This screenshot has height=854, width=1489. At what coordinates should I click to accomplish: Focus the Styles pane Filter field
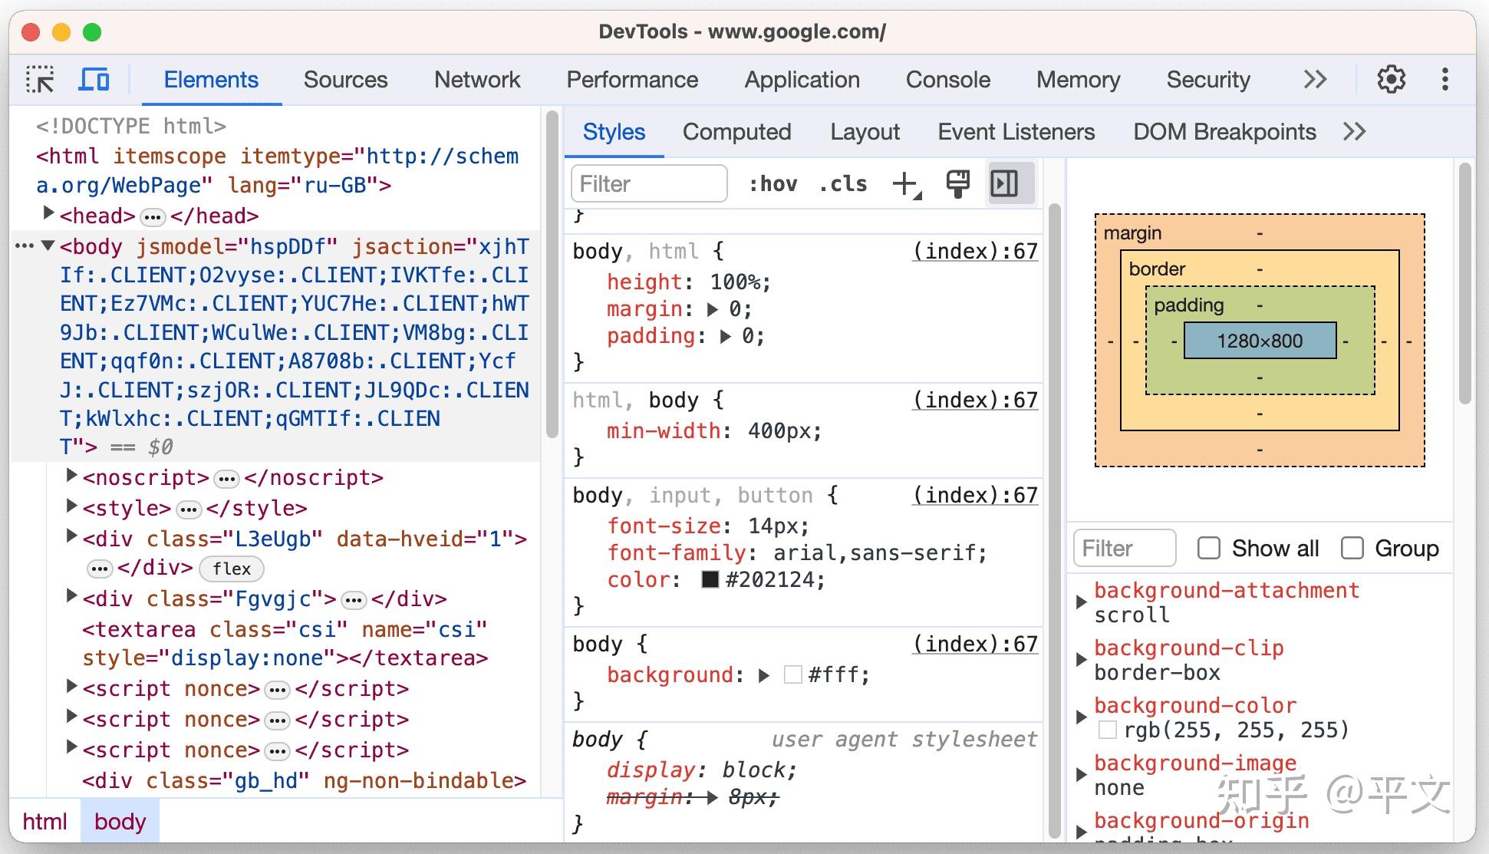(x=648, y=184)
